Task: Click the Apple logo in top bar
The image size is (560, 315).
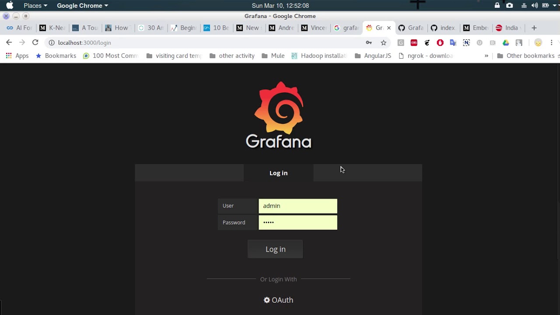Action: coord(10,5)
